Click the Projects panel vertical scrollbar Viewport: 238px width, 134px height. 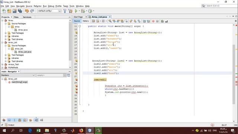pyautogui.click(x=70, y=44)
